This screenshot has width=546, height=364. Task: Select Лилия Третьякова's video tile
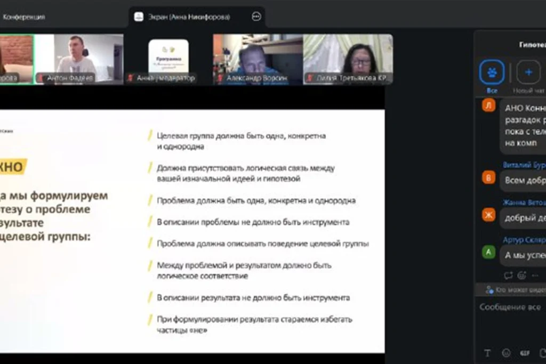(x=348, y=59)
